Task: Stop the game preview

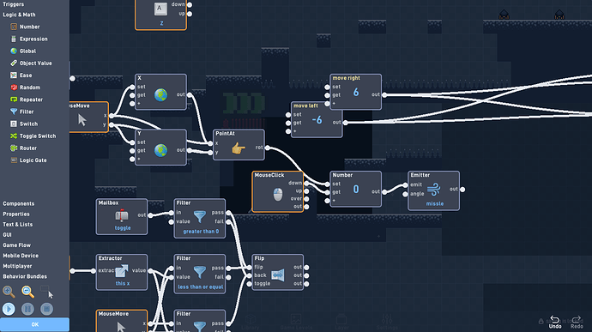Action: tap(47, 309)
